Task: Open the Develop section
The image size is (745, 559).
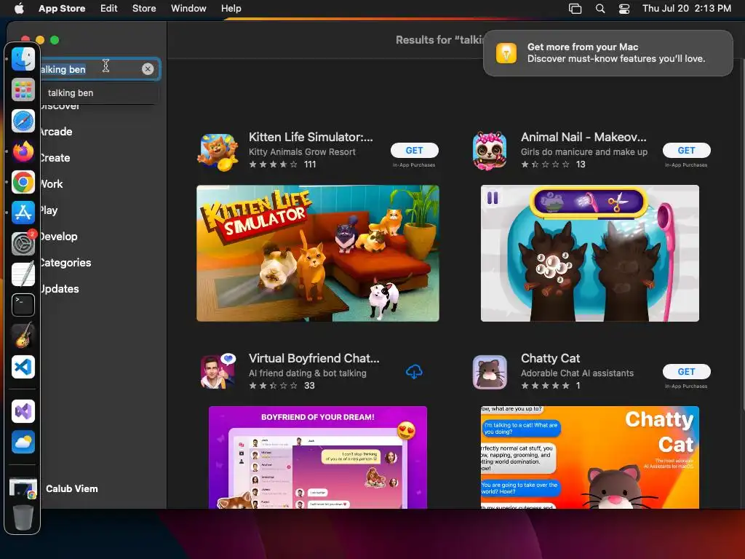Action: (58, 237)
